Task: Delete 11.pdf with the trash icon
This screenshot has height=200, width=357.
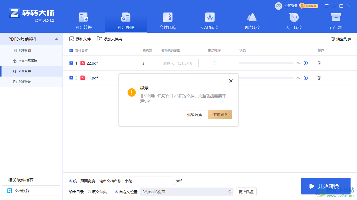Action: pyautogui.click(x=319, y=78)
